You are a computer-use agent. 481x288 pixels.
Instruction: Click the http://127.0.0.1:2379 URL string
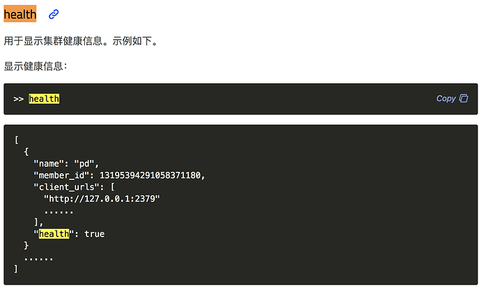(x=102, y=198)
